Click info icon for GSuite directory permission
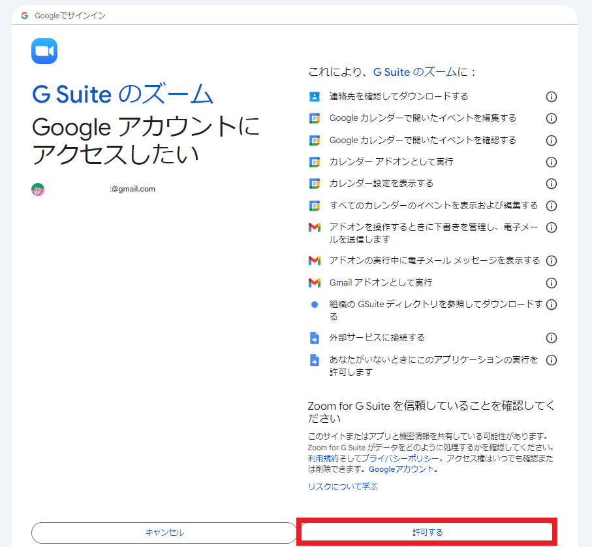This screenshot has width=592, height=547. [551, 305]
